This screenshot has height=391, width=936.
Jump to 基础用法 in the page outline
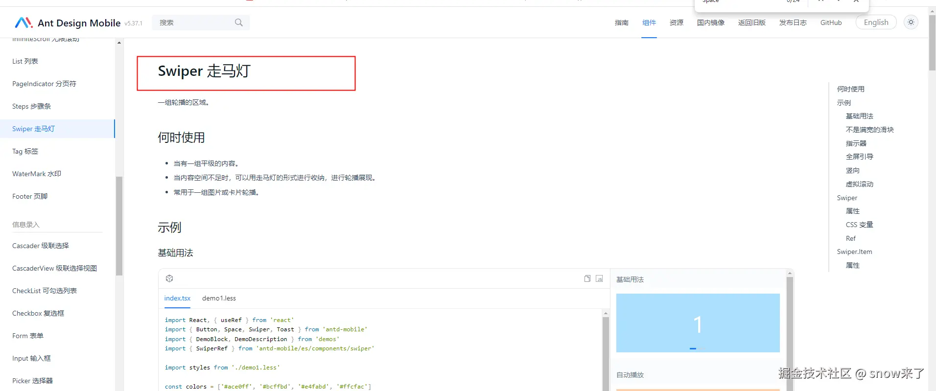(860, 116)
